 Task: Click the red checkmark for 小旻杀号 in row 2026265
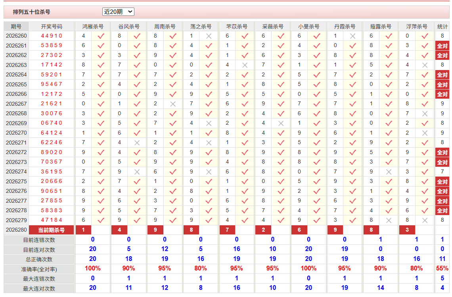[317, 85]
